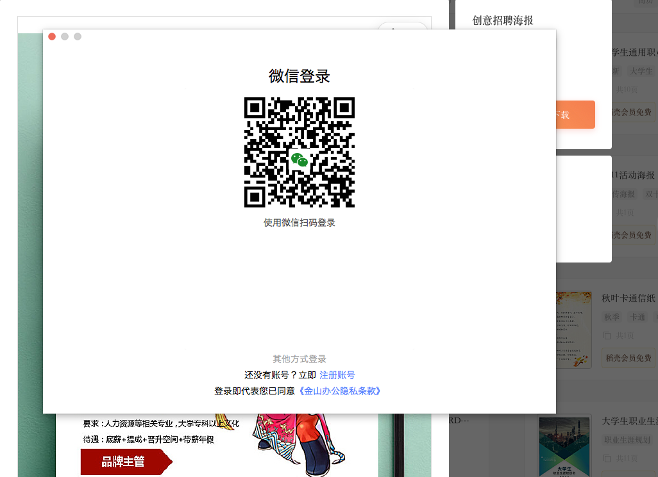
Task: Select the 卡通 tag
Action: 637,317
